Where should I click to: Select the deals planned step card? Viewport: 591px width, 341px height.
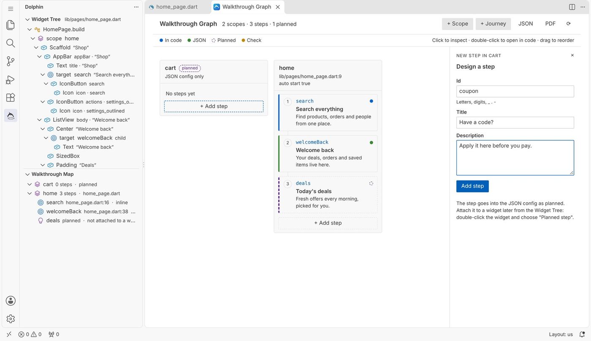(328, 194)
